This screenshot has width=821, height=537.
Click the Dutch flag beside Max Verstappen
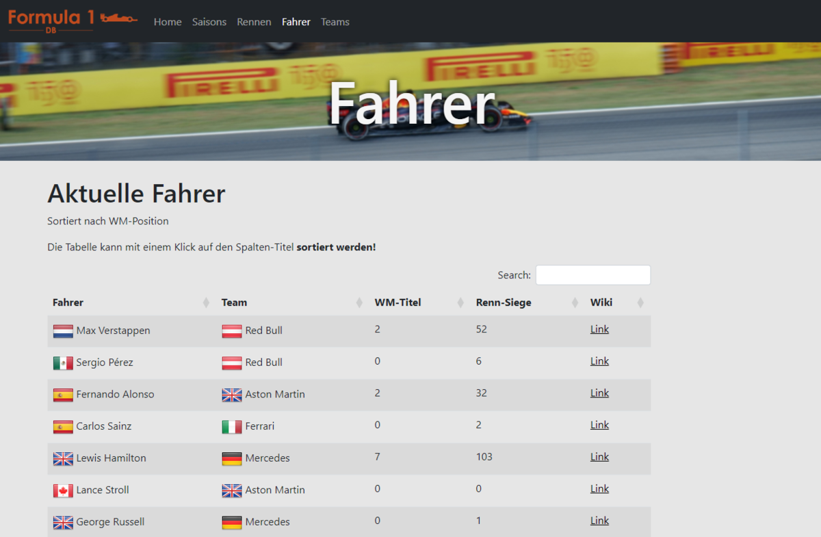pos(63,331)
